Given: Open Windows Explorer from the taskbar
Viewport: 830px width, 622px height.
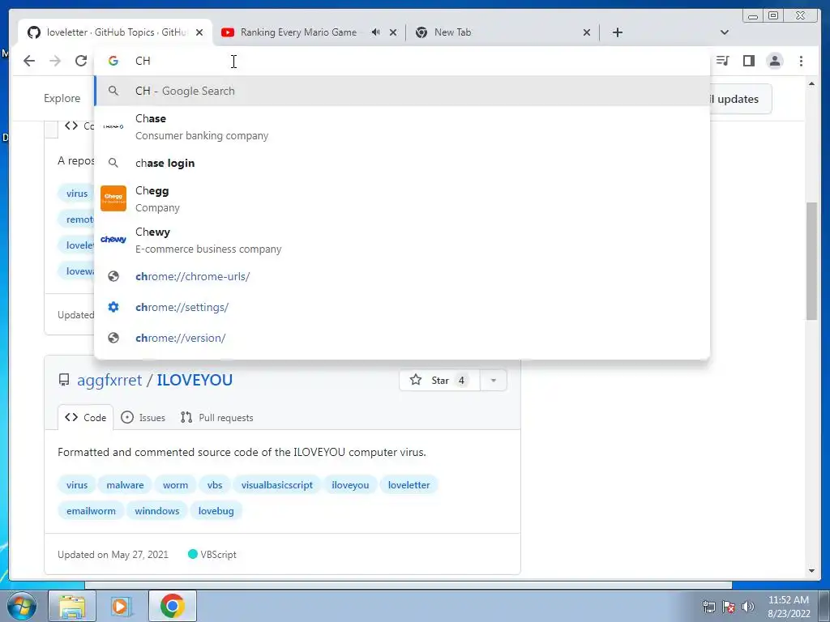Looking at the screenshot, I should coord(72,606).
